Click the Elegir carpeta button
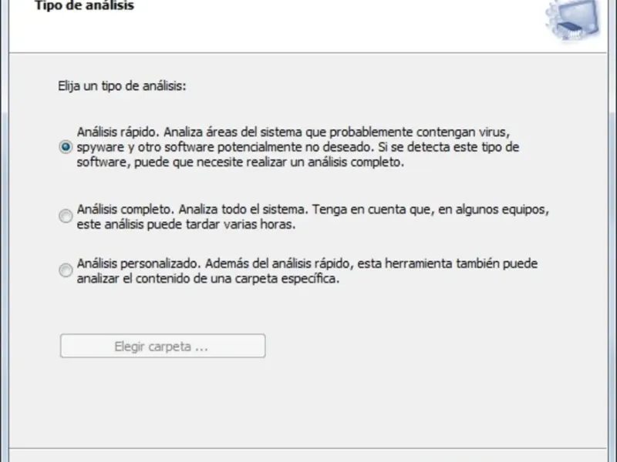Screen dimensions: 617x462 [x=163, y=346]
